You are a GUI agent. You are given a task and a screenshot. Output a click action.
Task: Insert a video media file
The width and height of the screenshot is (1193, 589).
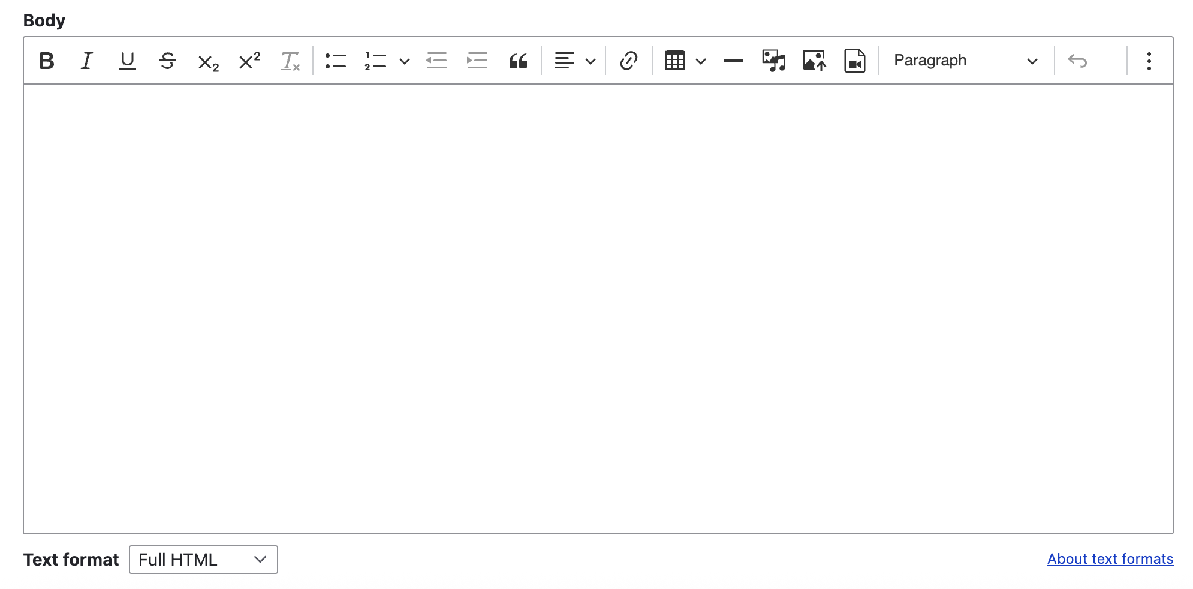(x=854, y=61)
